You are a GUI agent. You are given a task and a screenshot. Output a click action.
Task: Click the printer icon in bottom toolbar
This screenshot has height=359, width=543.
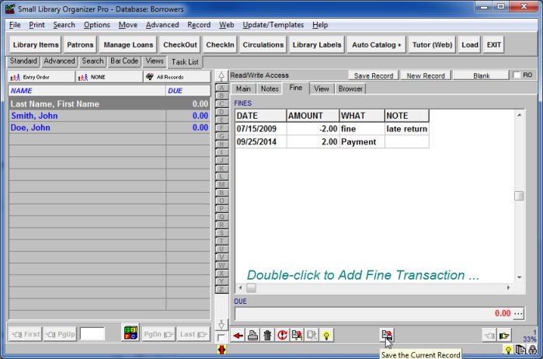click(252, 335)
